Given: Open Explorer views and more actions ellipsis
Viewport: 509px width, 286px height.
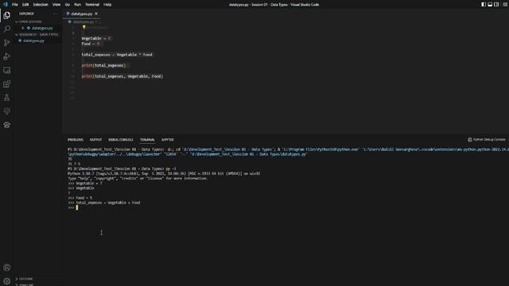Looking at the screenshot, I should pos(55,14).
